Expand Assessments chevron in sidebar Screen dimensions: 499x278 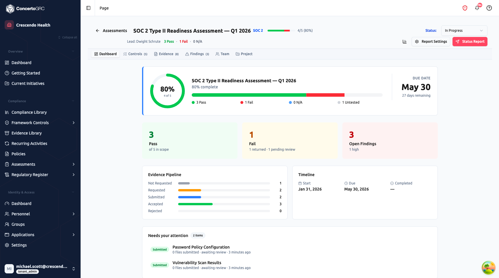74,164
